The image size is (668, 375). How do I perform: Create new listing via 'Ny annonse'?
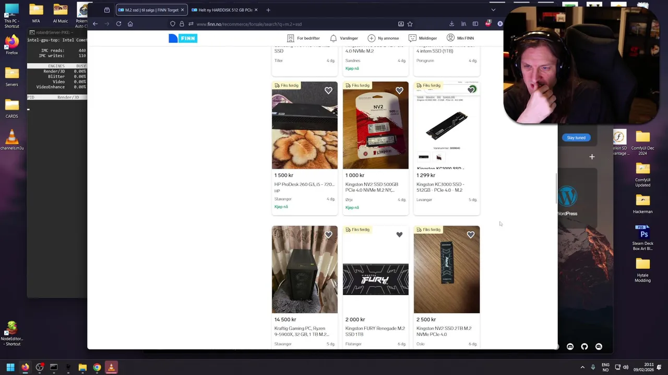383,38
